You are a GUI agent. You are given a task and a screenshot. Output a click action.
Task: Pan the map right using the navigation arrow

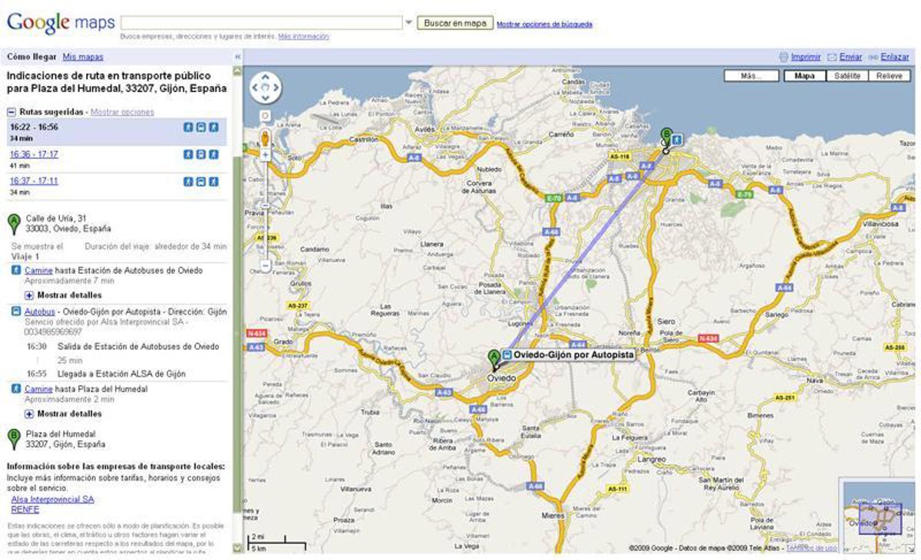coord(278,87)
